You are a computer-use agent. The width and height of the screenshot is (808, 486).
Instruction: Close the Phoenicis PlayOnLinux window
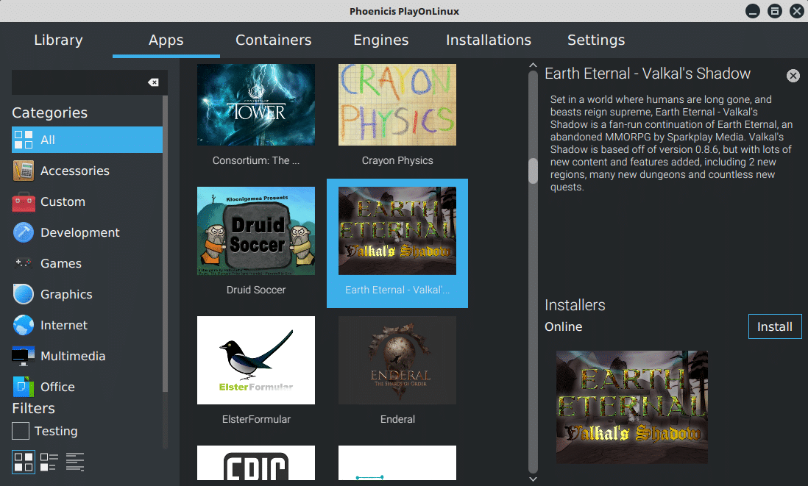(797, 11)
